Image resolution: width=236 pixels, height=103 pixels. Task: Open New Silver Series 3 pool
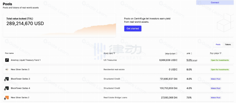tap(118, 69)
